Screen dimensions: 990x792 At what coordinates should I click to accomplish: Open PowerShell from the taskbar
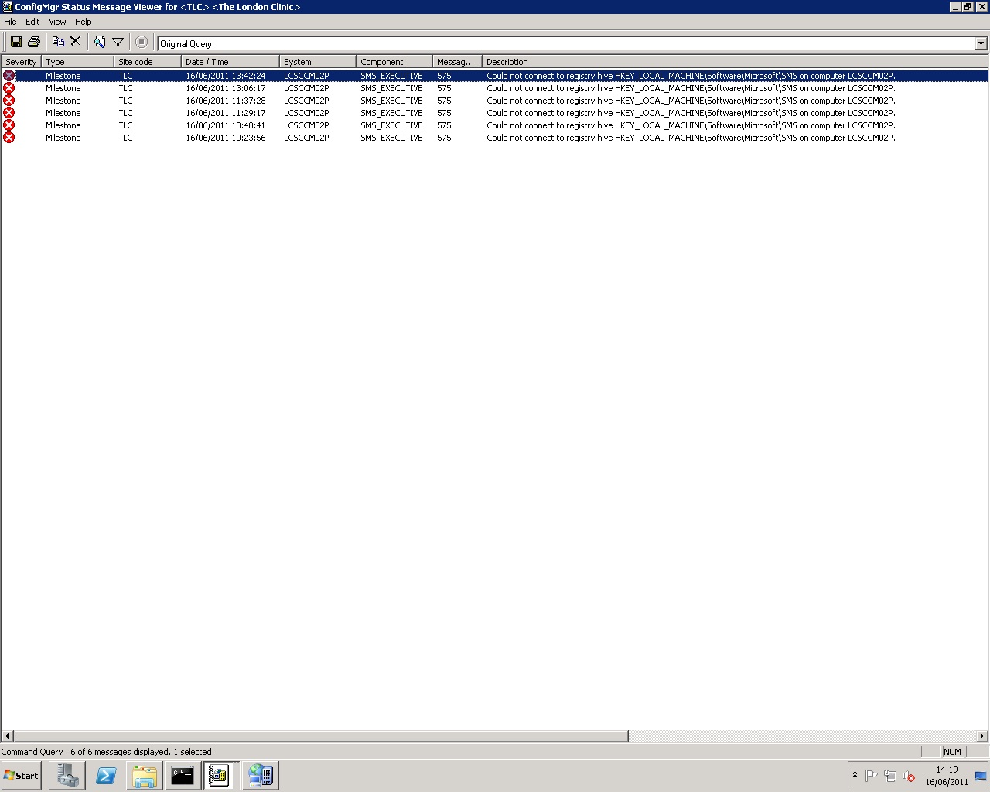tap(106, 775)
